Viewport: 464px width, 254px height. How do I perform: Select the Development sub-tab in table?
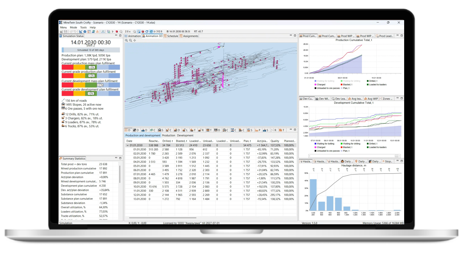click(185, 136)
